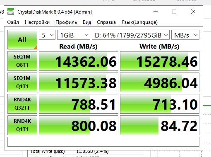This screenshot has width=211, height=157.
Task: Click the CrystalDiskMark 8.0.4 x64 title text
Action: (x=55, y=12)
